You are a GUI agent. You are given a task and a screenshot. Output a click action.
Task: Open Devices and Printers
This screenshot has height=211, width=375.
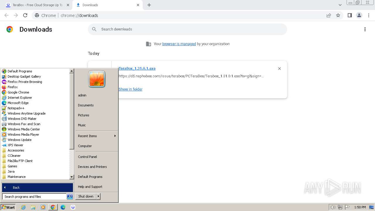[92, 167]
